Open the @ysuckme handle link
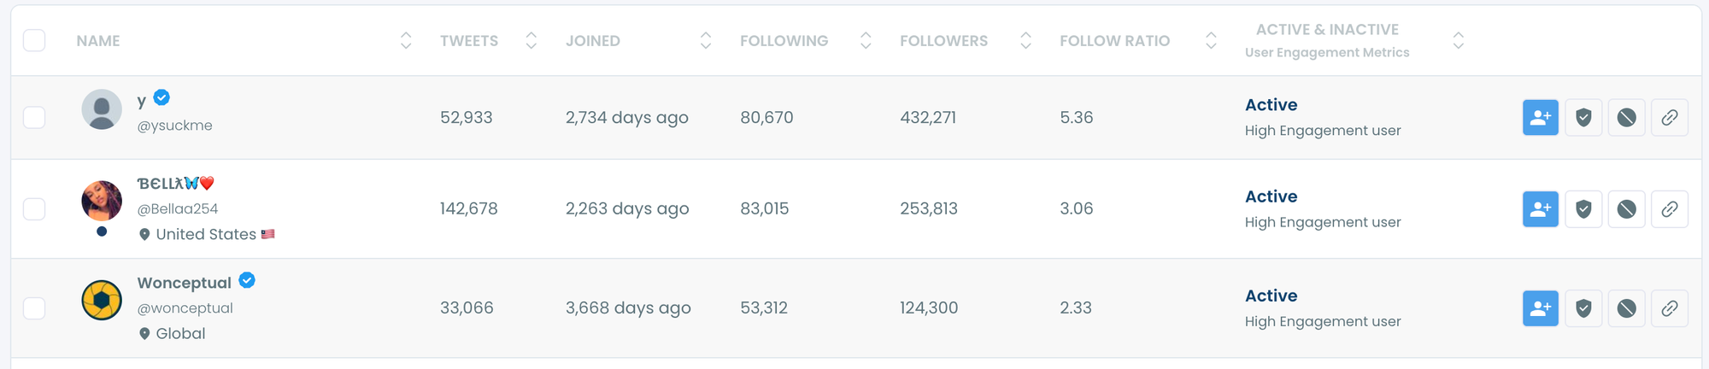 [x=175, y=126]
